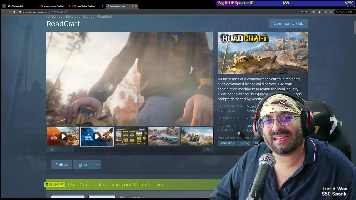Open a new browser tab

click(141, 6)
